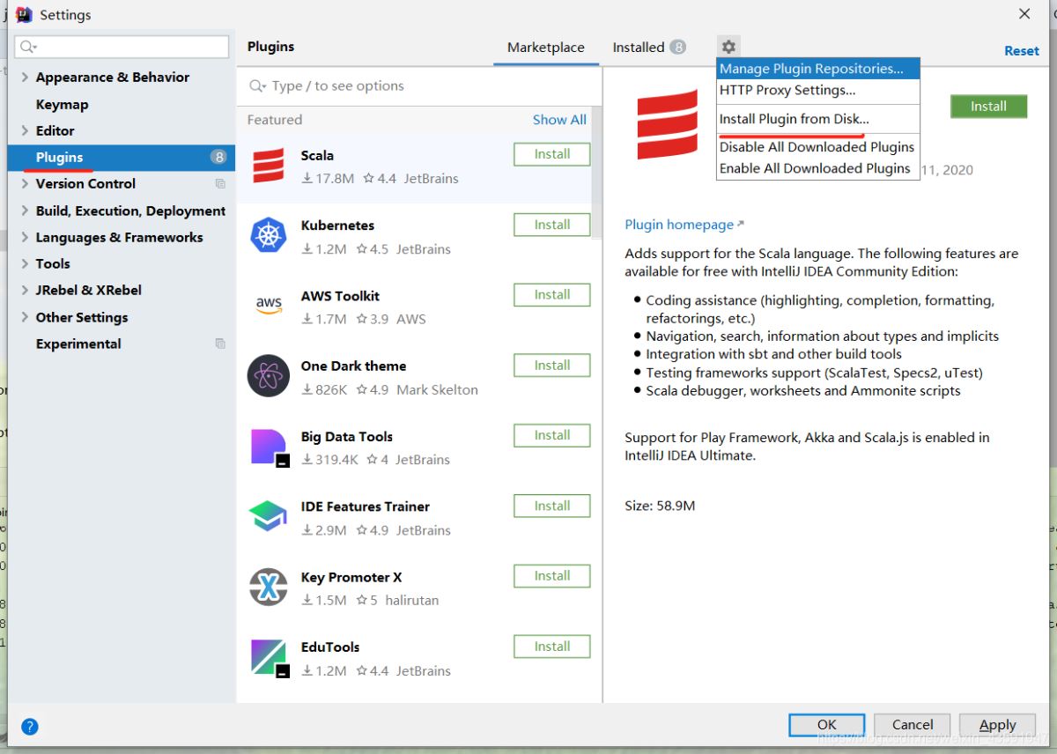This screenshot has height=754, width=1057.
Task: Click the Big Data Tools plugin icon
Action: pos(270,447)
